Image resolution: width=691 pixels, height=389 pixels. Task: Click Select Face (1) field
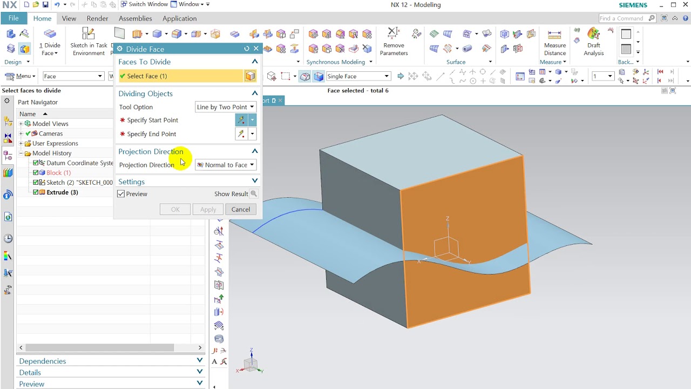181,76
